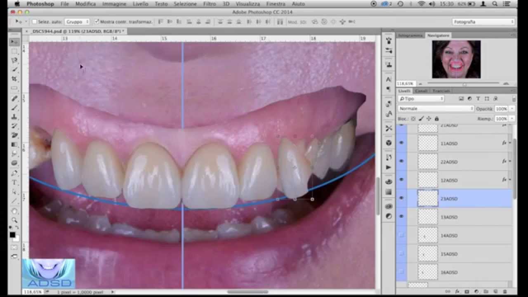Toggle Quick Mask mode icon
The image size is (528, 297).
(x=14, y=247)
